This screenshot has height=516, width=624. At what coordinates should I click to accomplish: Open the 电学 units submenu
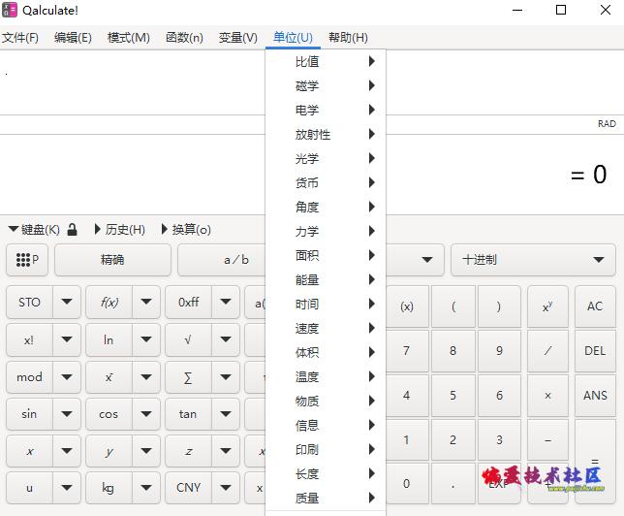click(326, 110)
